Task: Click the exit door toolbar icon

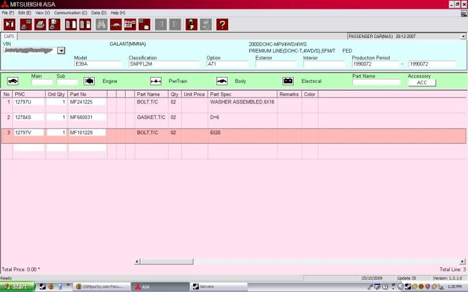Action: point(9,25)
